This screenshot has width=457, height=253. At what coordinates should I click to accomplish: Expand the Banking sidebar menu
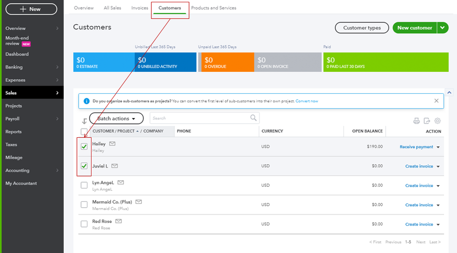click(32, 67)
